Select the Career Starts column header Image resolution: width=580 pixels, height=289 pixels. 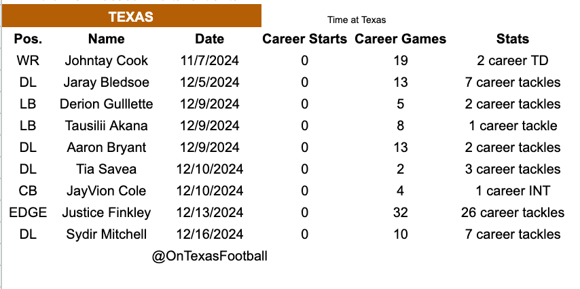pos(304,39)
